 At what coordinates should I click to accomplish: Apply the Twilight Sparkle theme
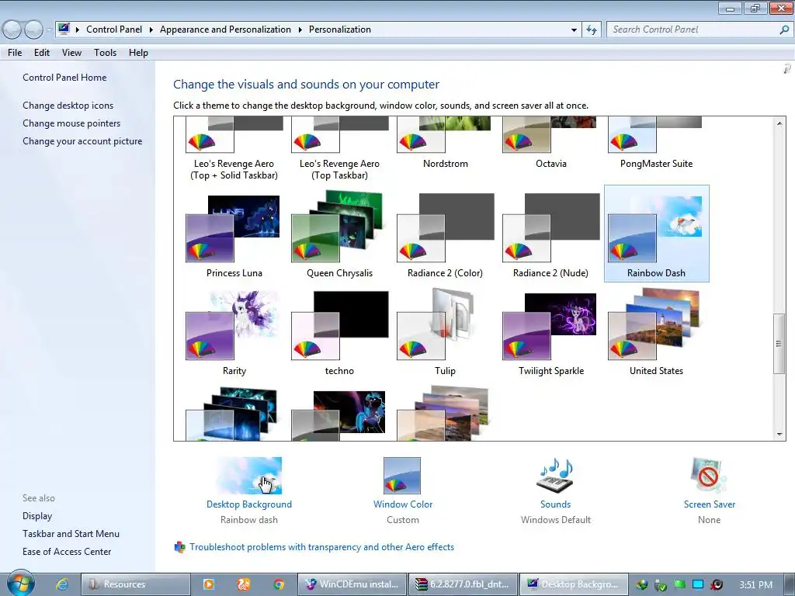click(550, 332)
